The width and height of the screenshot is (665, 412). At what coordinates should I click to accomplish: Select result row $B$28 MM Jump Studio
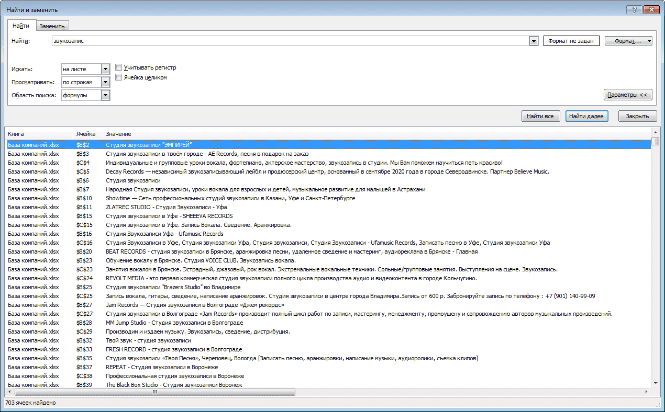(328, 323)
